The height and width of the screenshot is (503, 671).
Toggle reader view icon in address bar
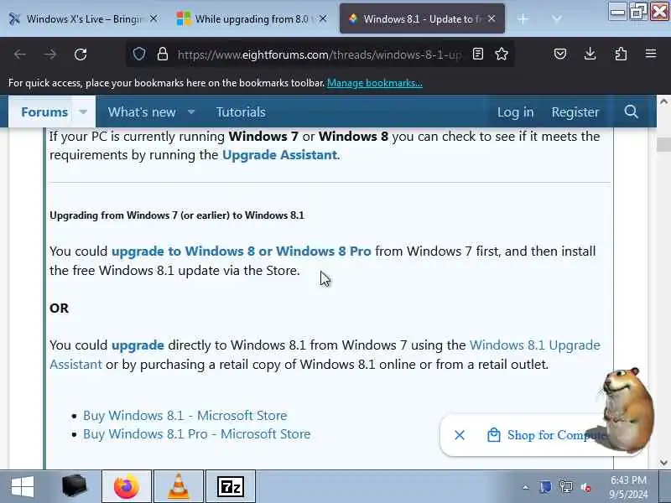tap(478, 54)
